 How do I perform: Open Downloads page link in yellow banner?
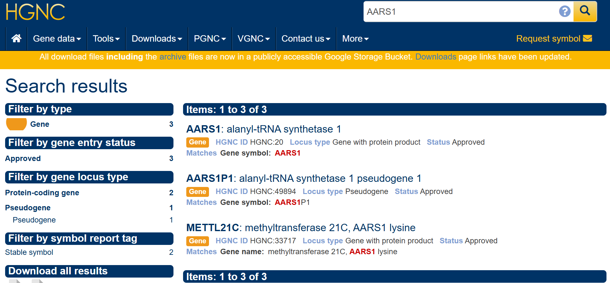click(436, 57)
